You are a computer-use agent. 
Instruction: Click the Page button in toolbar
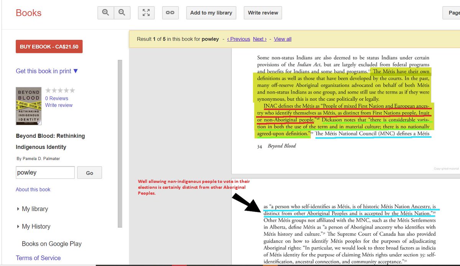click(x=451, y=13)
